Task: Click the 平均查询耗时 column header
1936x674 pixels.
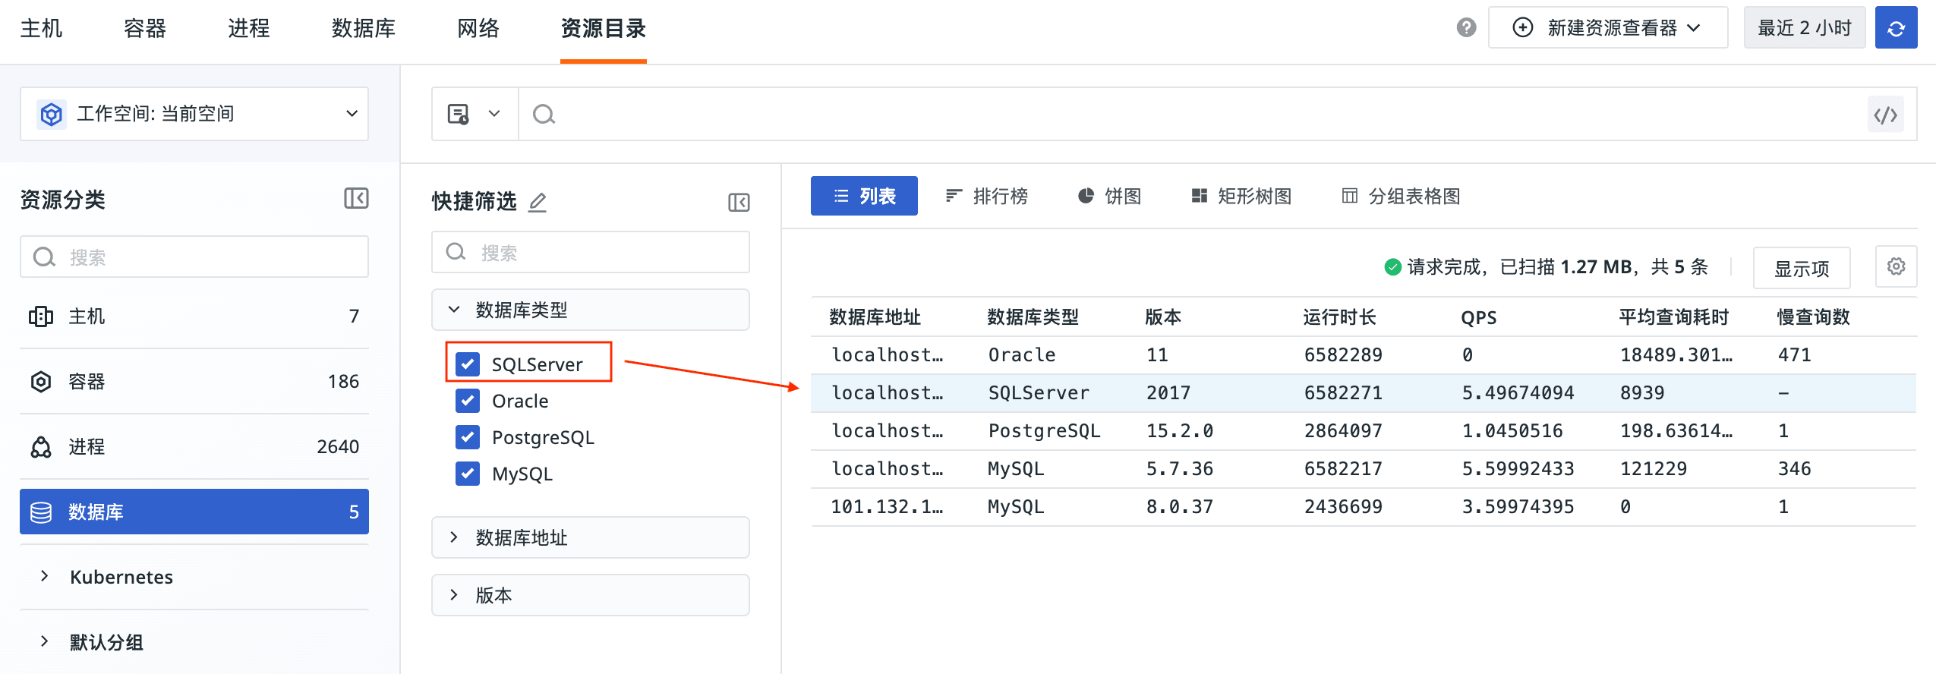Action: coord(1673,317)
